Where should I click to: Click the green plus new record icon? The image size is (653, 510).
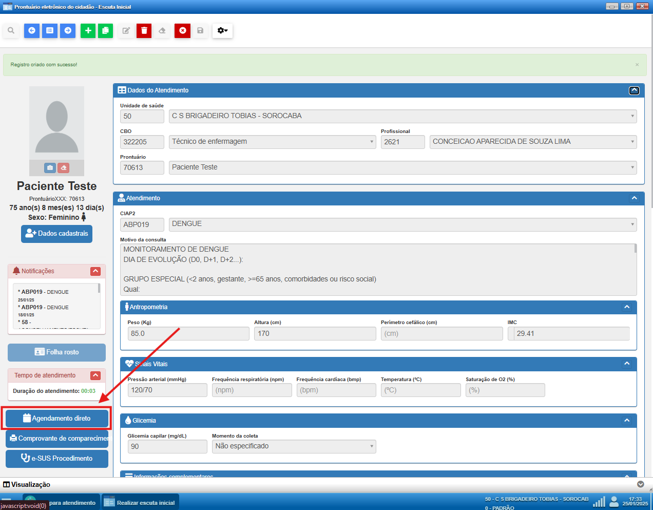coord(88,31)
